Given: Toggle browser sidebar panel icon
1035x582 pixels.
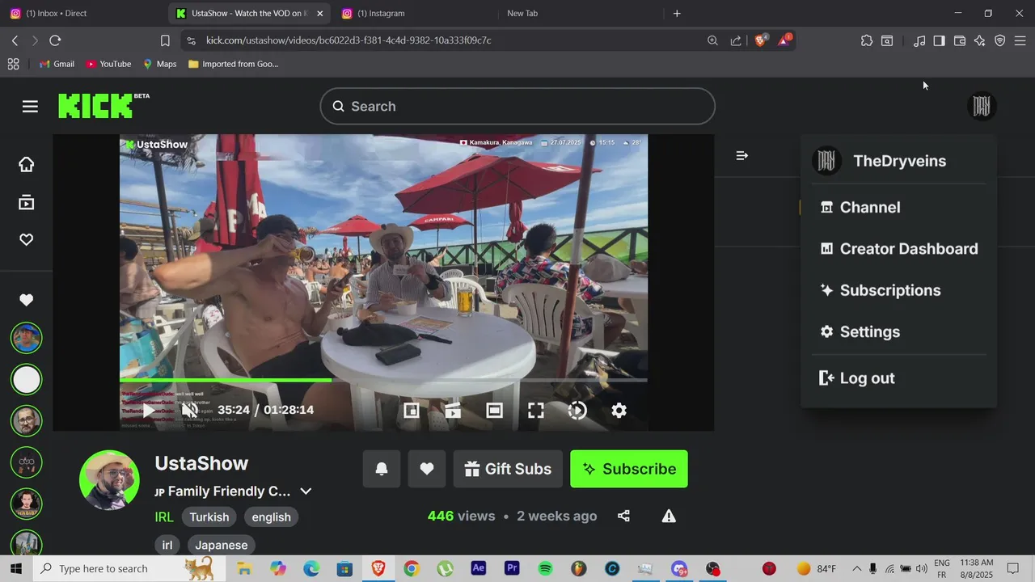Looking at the screenshot, I should 939,40.
